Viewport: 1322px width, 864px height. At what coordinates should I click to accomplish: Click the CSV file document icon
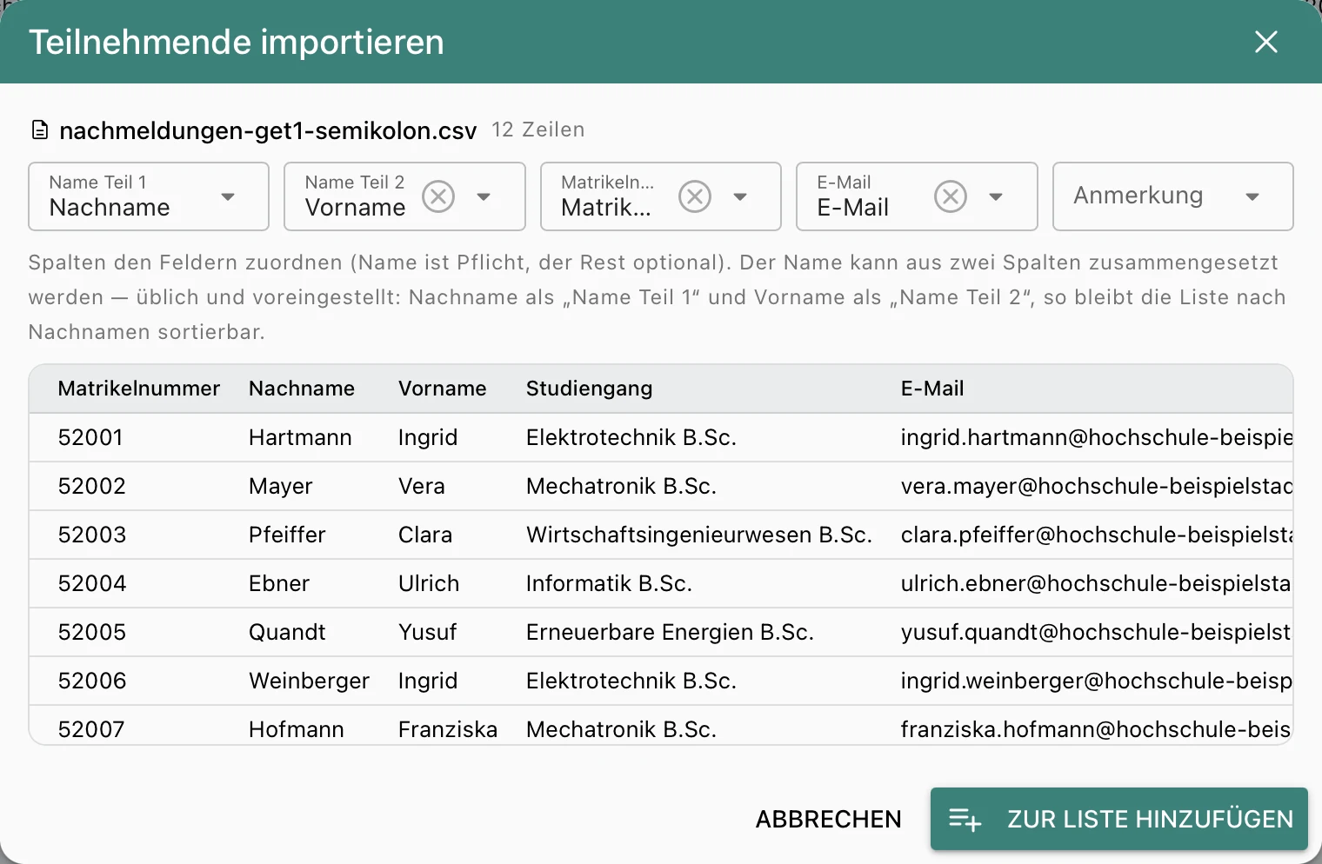39,130
